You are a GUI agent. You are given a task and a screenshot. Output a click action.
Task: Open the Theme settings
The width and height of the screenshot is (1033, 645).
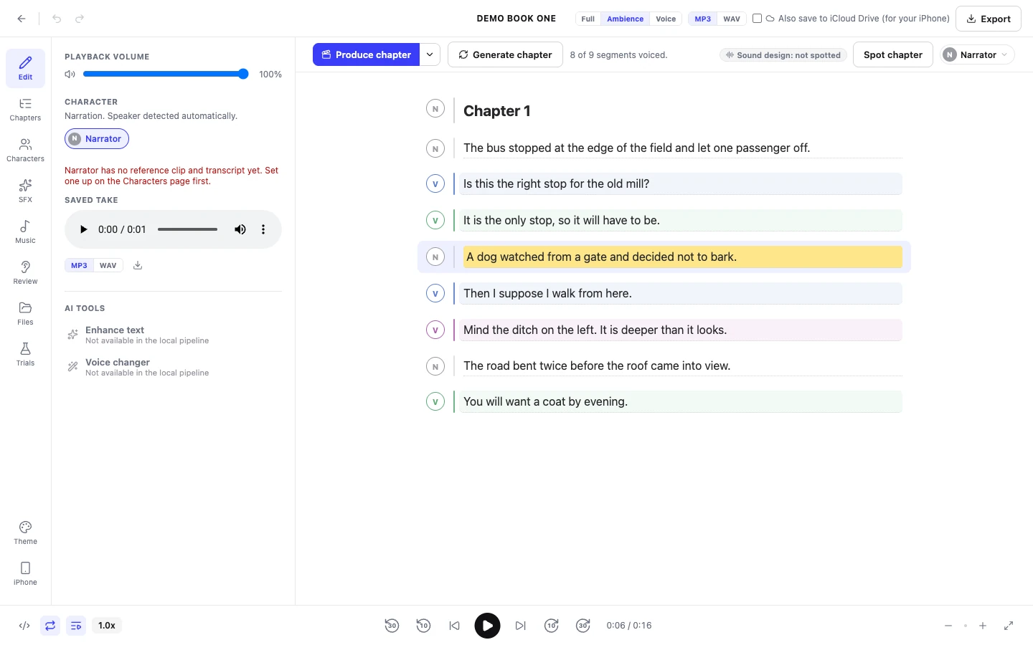(25, 533)
